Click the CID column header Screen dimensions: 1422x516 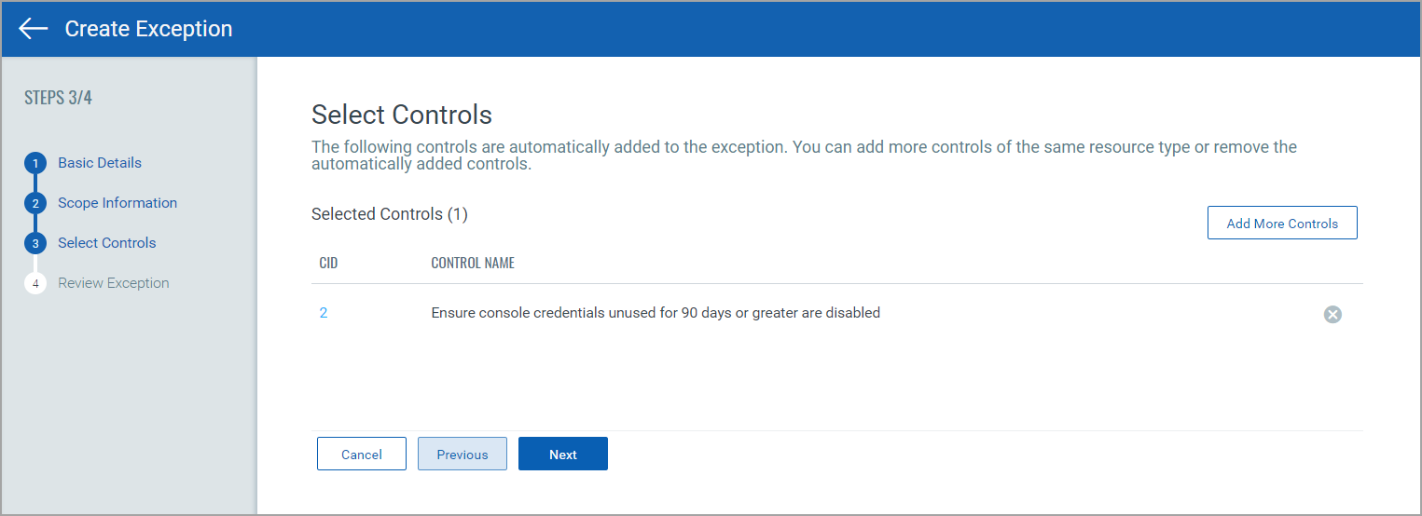coord(328,264)
